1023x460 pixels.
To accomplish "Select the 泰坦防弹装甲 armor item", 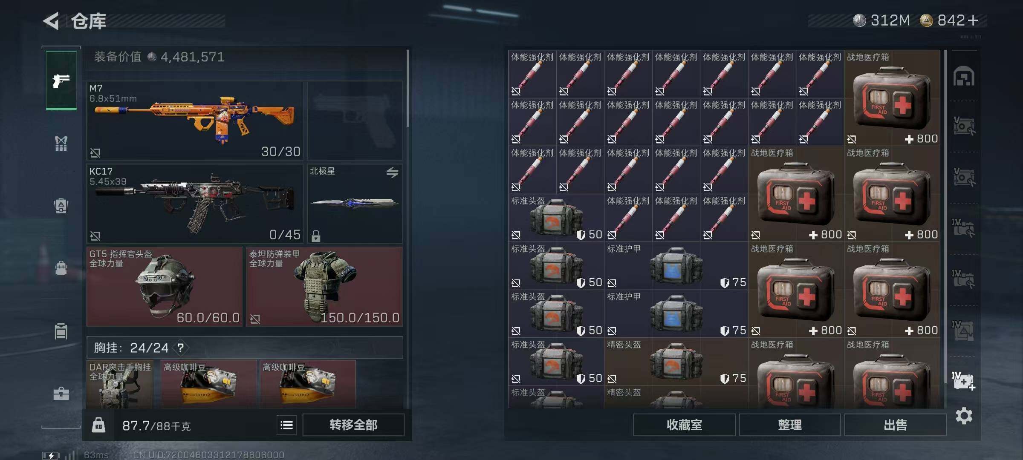I will pyautogui.click(x=324, y=287).
